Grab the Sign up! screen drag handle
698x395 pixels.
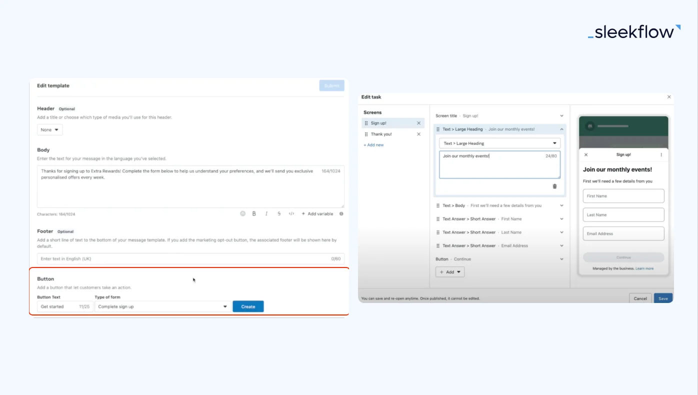coord(366,123)
